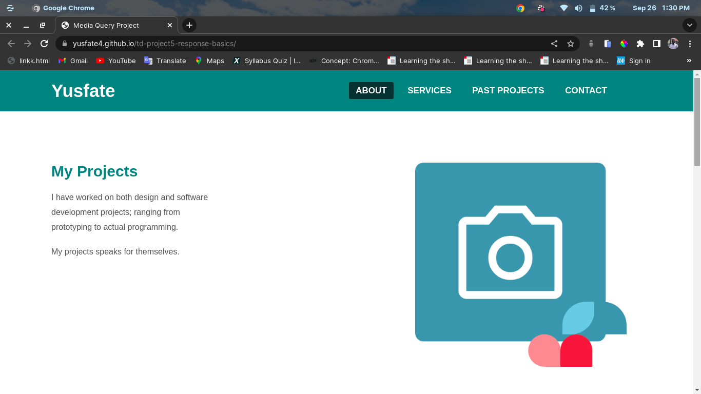Go to the SERVICES nav item
This screenshot has width=701, height=394.
(x=430, y=90)
